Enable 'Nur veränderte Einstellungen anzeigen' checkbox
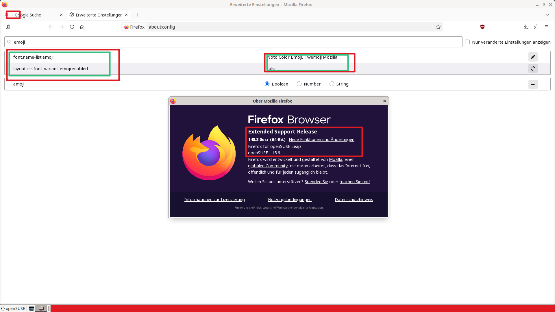The width and height of the screenshot is (555, 312). [x=467, y=42]
